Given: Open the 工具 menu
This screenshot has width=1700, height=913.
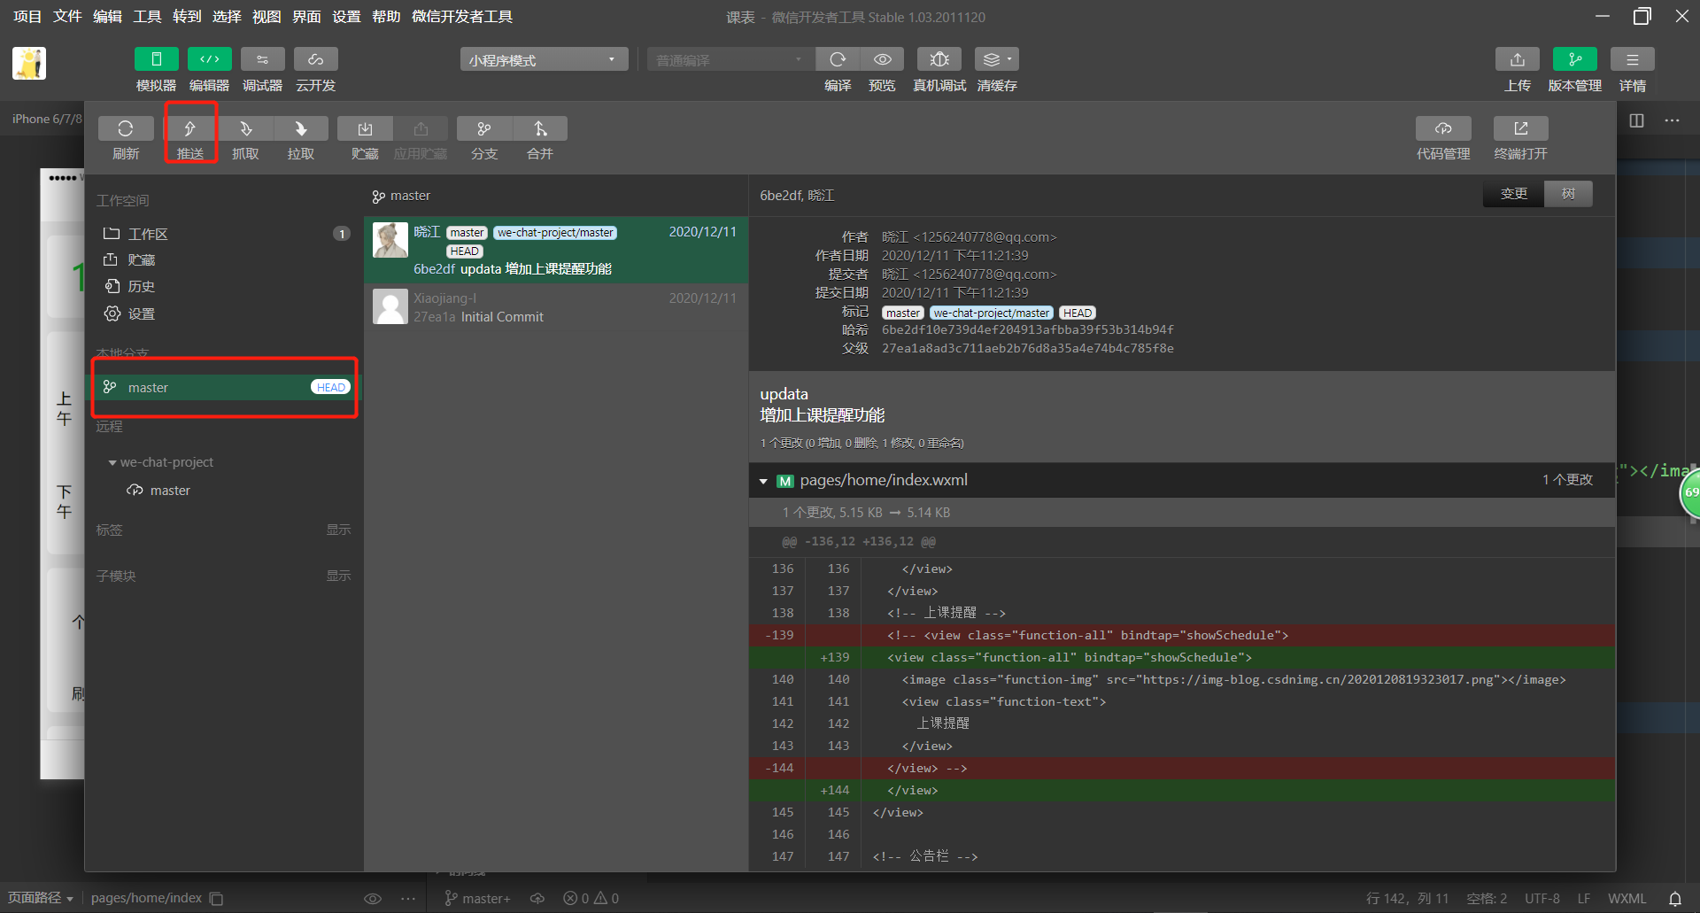Looking at the screenshot, I should click(x=147, y=17).
